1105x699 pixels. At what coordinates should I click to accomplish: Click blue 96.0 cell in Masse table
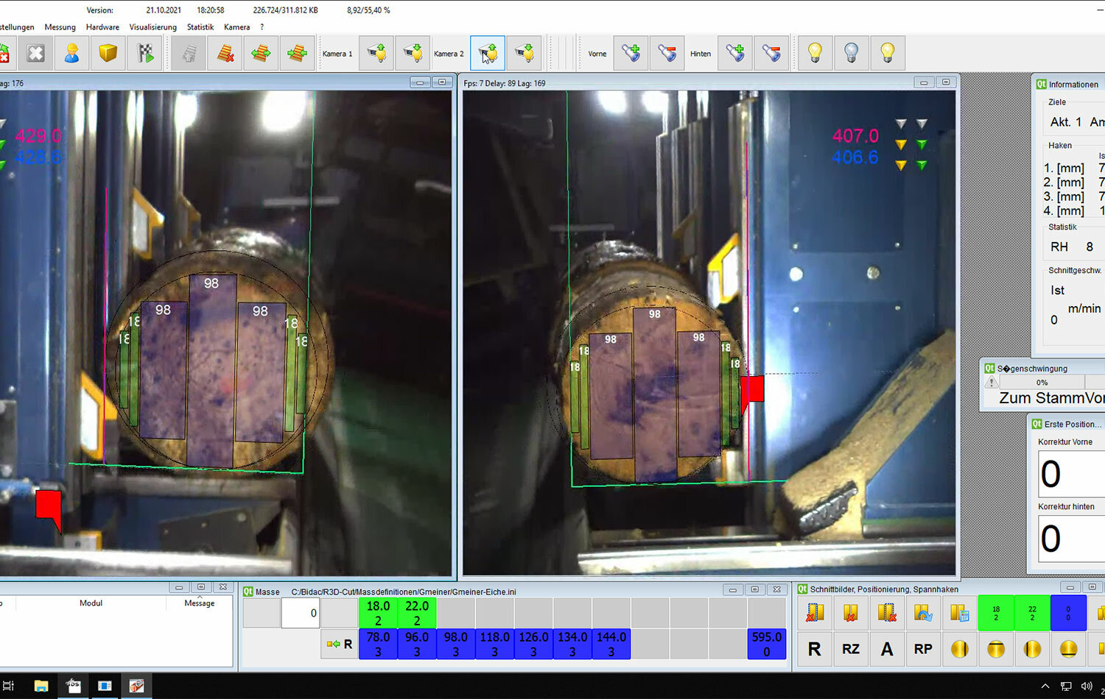click(417, 644)
